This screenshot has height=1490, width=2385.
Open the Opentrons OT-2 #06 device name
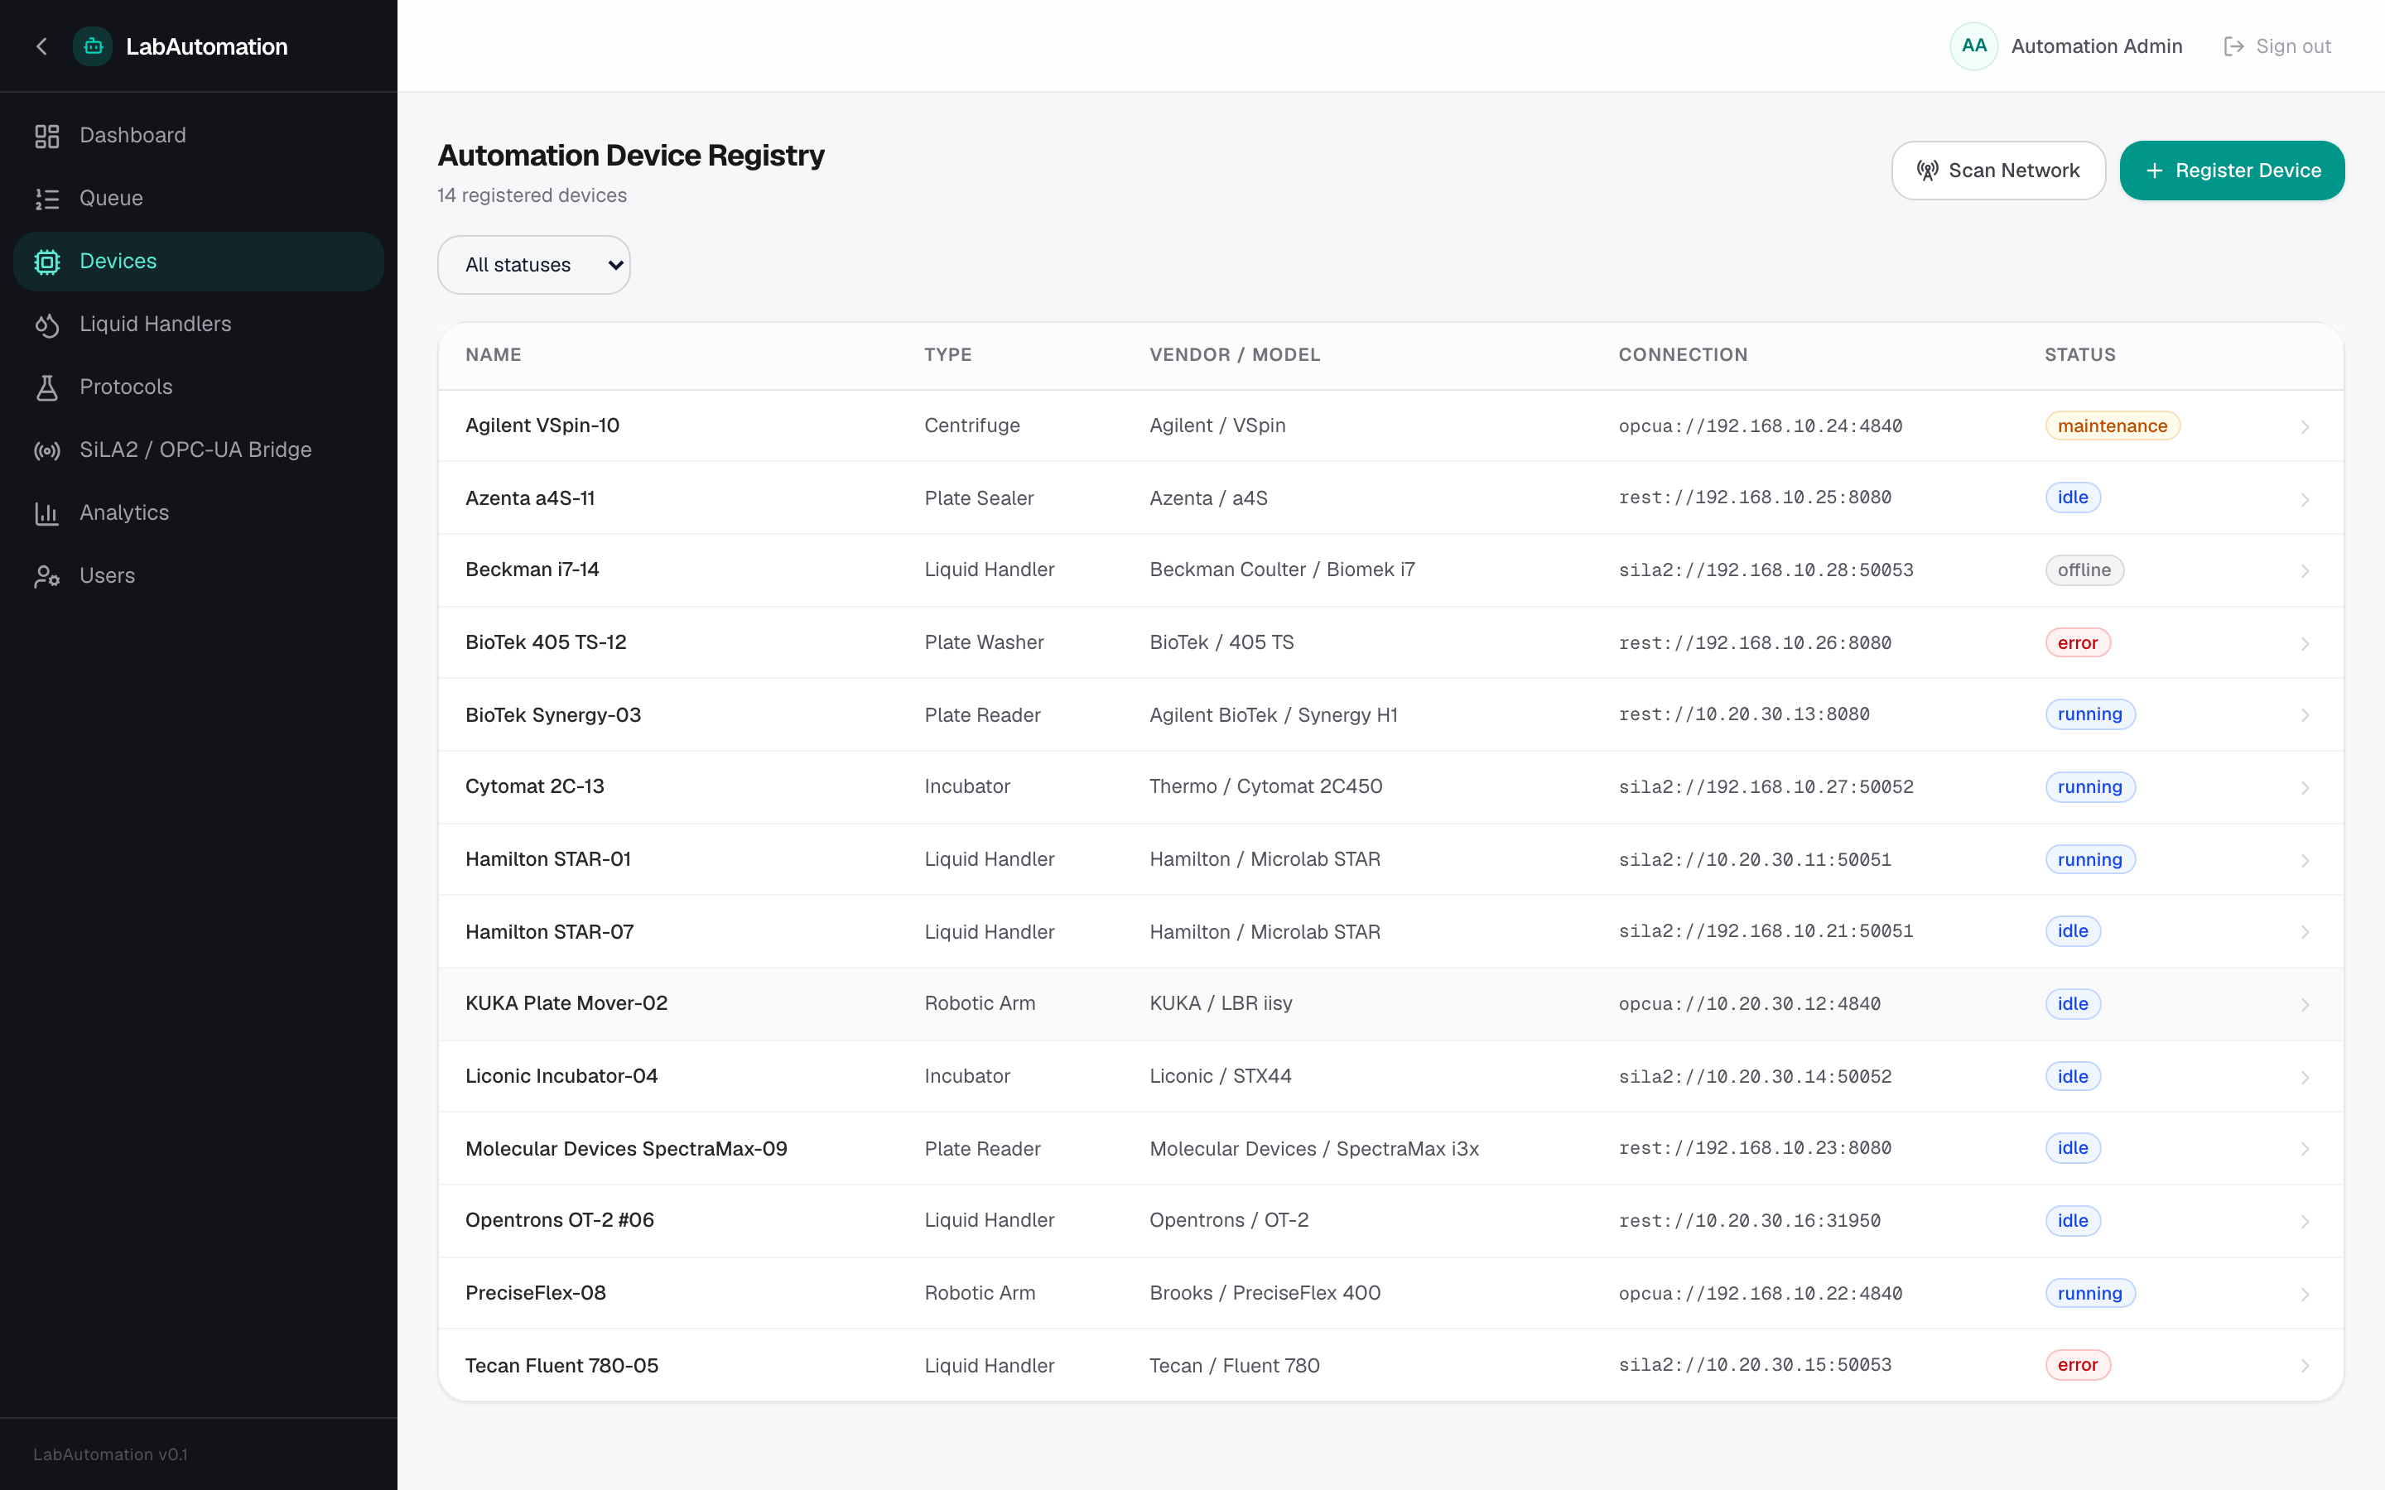[559, 1221]
